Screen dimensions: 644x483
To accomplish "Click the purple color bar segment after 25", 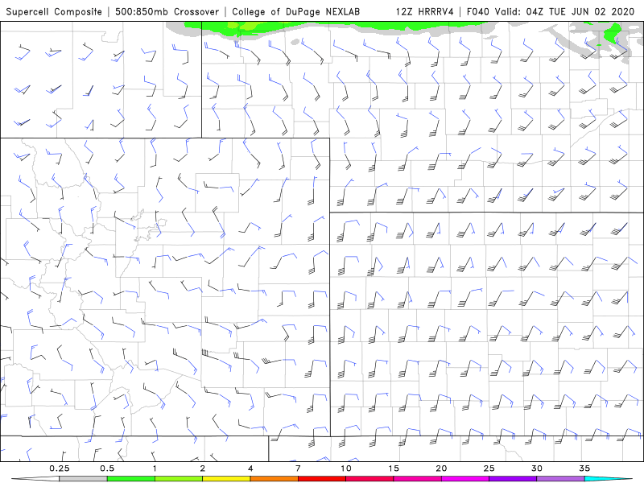I will [x=513, y=479].
